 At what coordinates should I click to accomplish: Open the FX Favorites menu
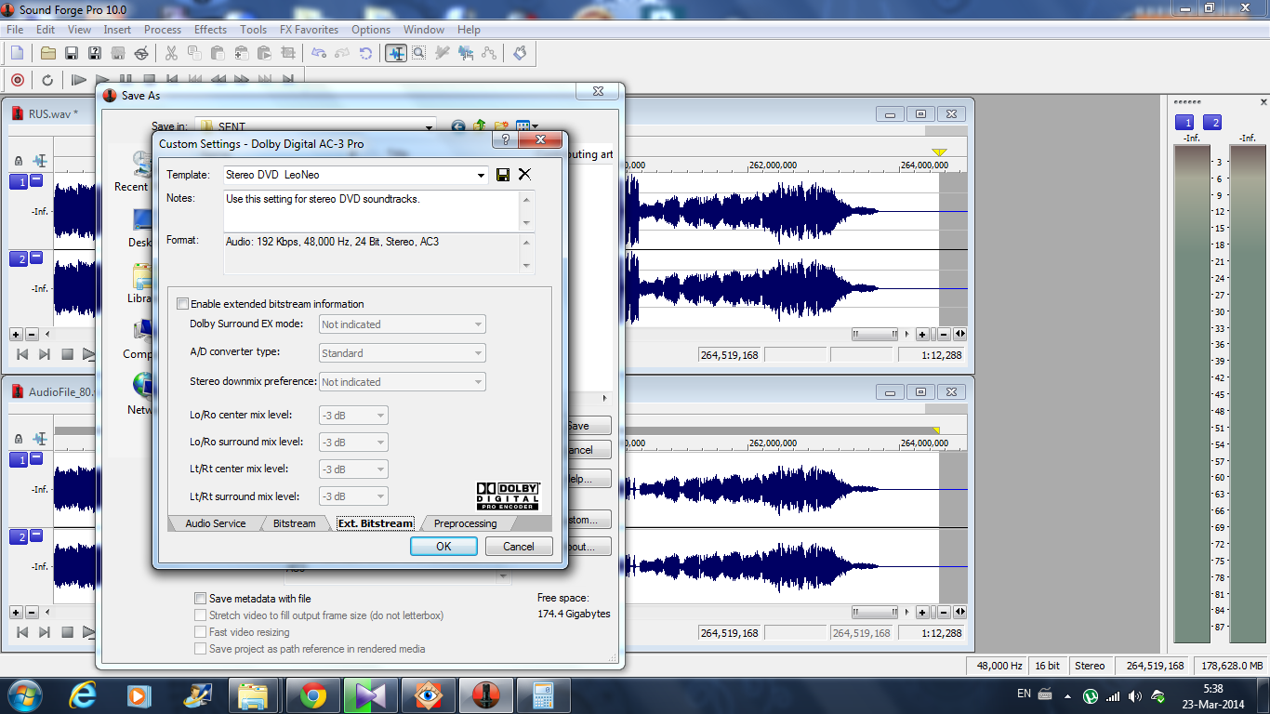click(309, 30)
